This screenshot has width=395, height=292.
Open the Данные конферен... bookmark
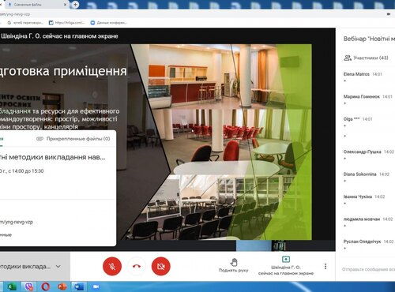tap(108, 23)
